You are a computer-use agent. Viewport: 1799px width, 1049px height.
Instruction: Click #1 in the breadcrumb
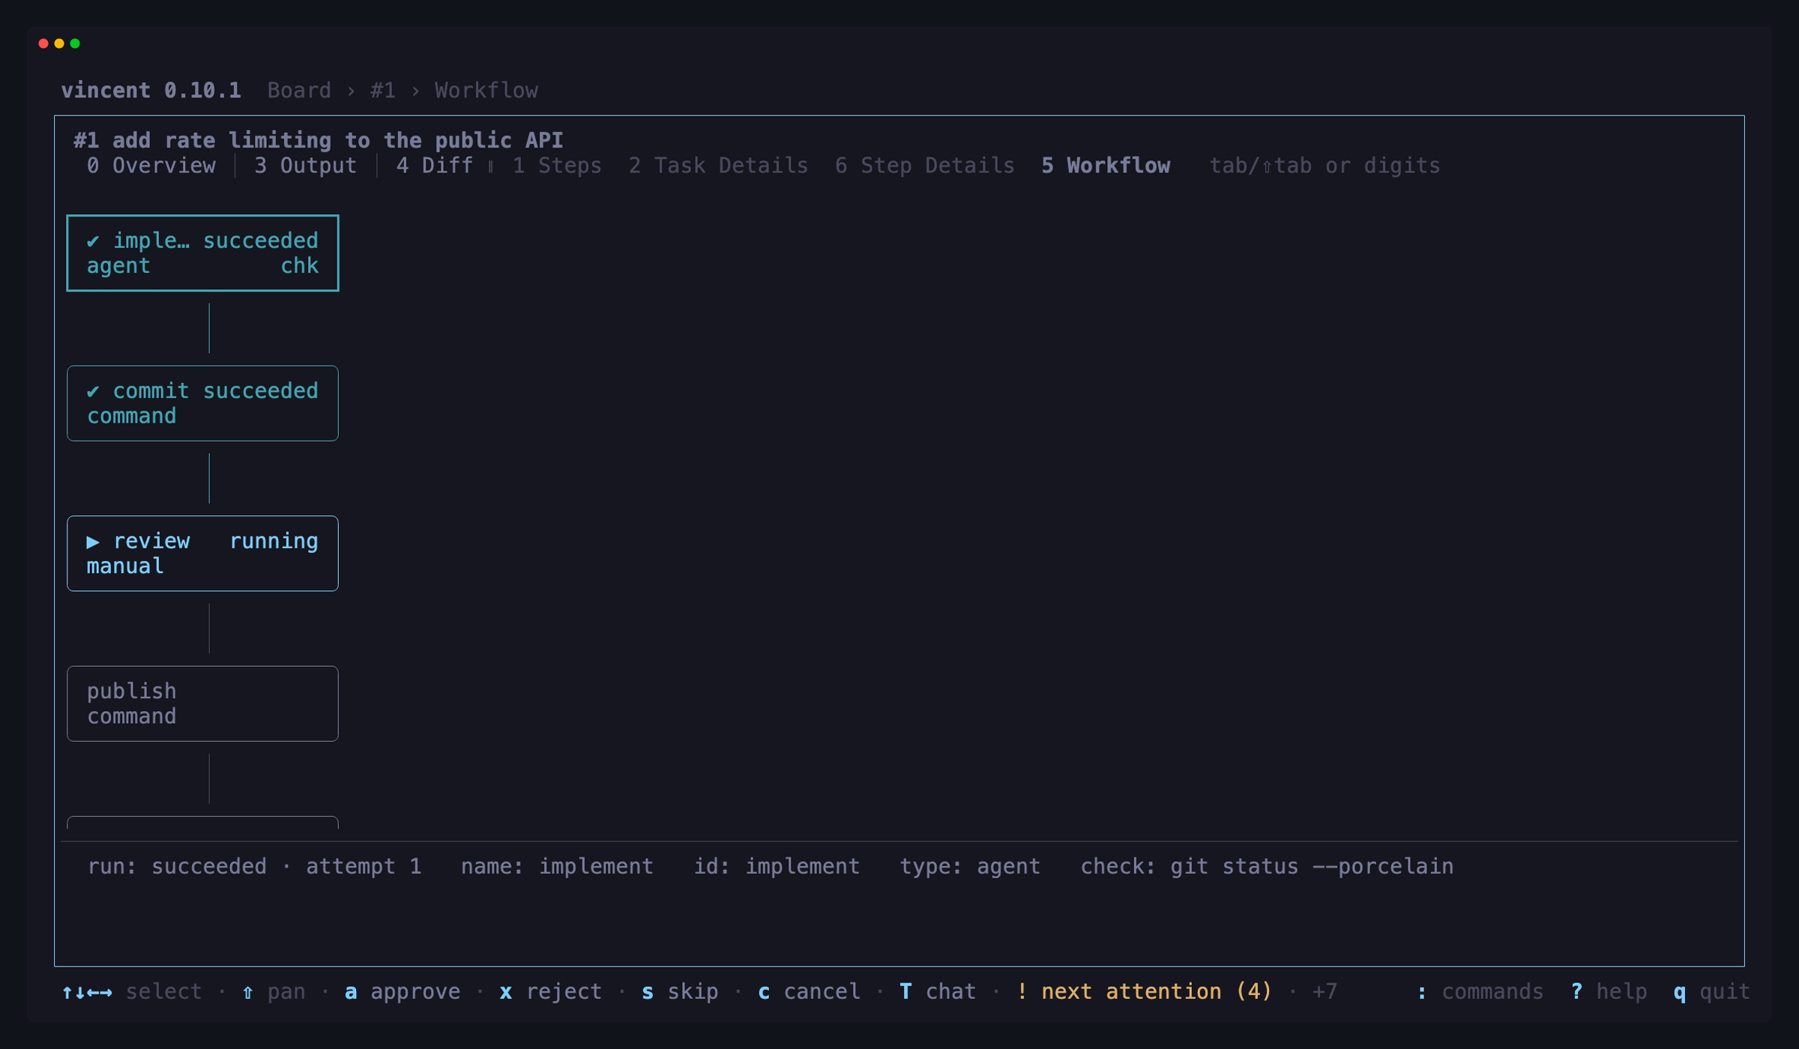pos(382,91)
